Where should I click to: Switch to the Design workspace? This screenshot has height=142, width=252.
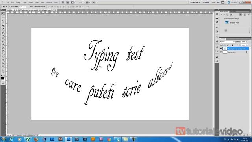pyautogui.click(x=206, y=2)
